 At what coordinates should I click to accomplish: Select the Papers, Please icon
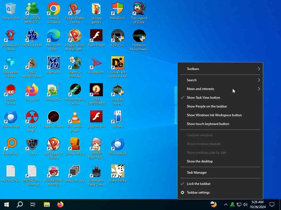click(x=54, y=117)
